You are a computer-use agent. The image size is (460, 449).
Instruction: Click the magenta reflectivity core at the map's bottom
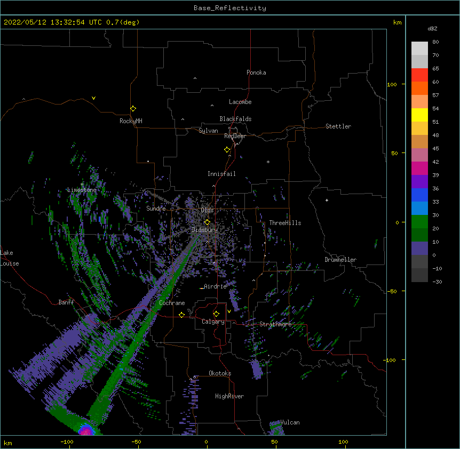click(x=86, y=431)
